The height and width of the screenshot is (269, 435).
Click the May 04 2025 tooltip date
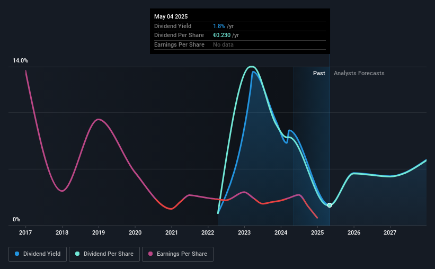click(171, 16)
